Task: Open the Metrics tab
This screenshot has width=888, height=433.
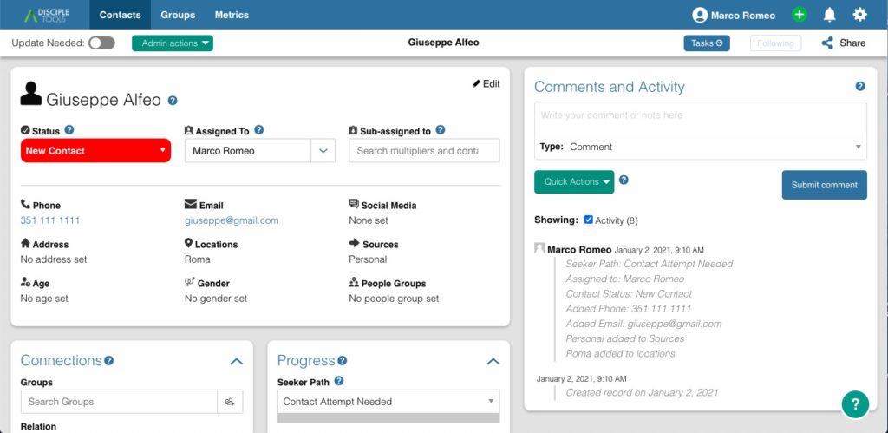Action: coord(232,15)
